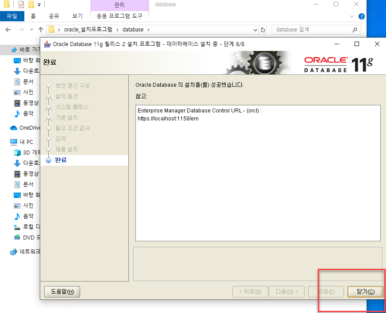Open 바탕 화면 under 내 PC
The height and width of the screenshot is (313, 386).
[x=27, y=195]
